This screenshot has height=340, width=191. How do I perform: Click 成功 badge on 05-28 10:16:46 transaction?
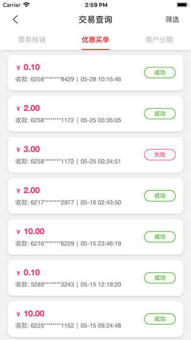160,73
